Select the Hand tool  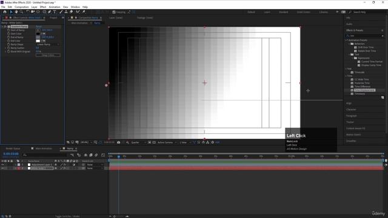[16, 12]
